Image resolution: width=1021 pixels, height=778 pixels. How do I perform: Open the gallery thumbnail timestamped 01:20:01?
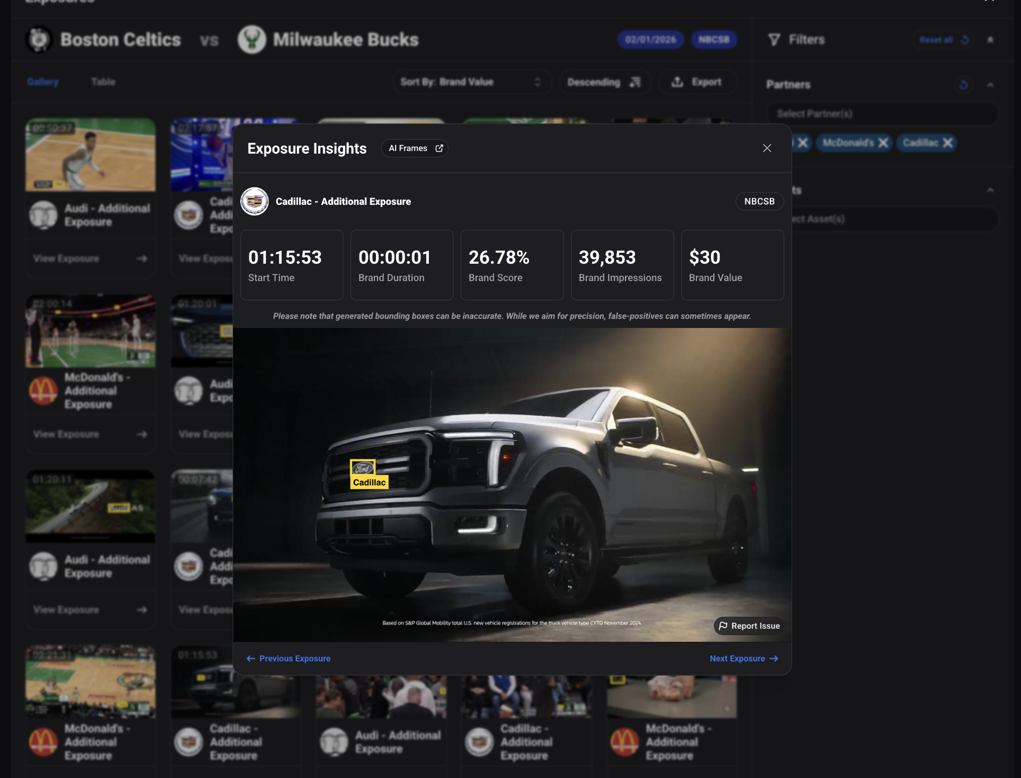[202, 331]
